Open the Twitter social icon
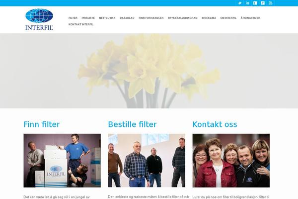The height and width of the screenshot is (199, 298). [x=240, y=3]
